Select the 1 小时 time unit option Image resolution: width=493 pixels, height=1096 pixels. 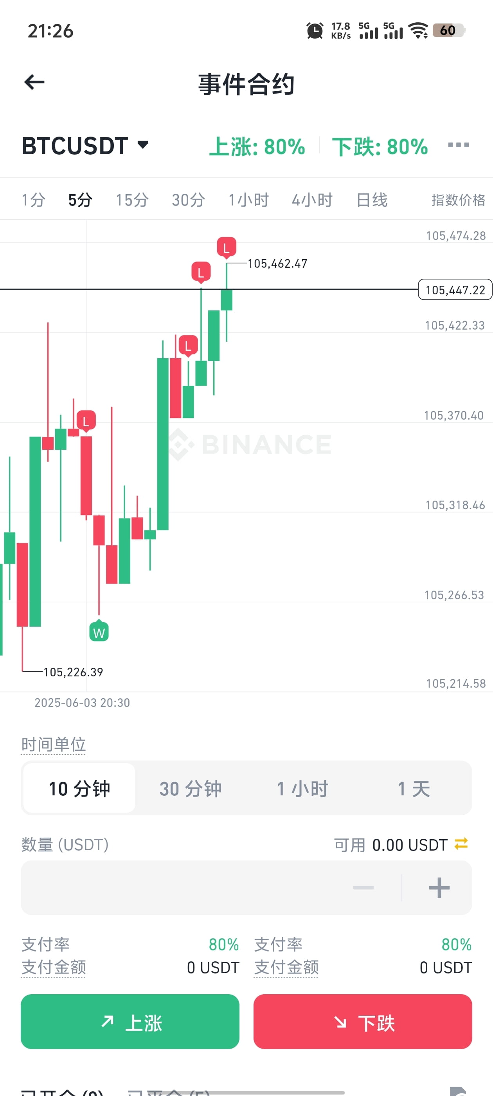coord(302,788)
